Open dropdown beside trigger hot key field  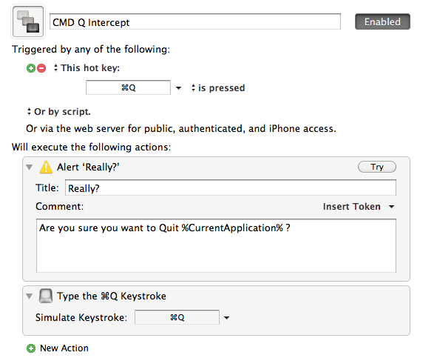point(178,88)
